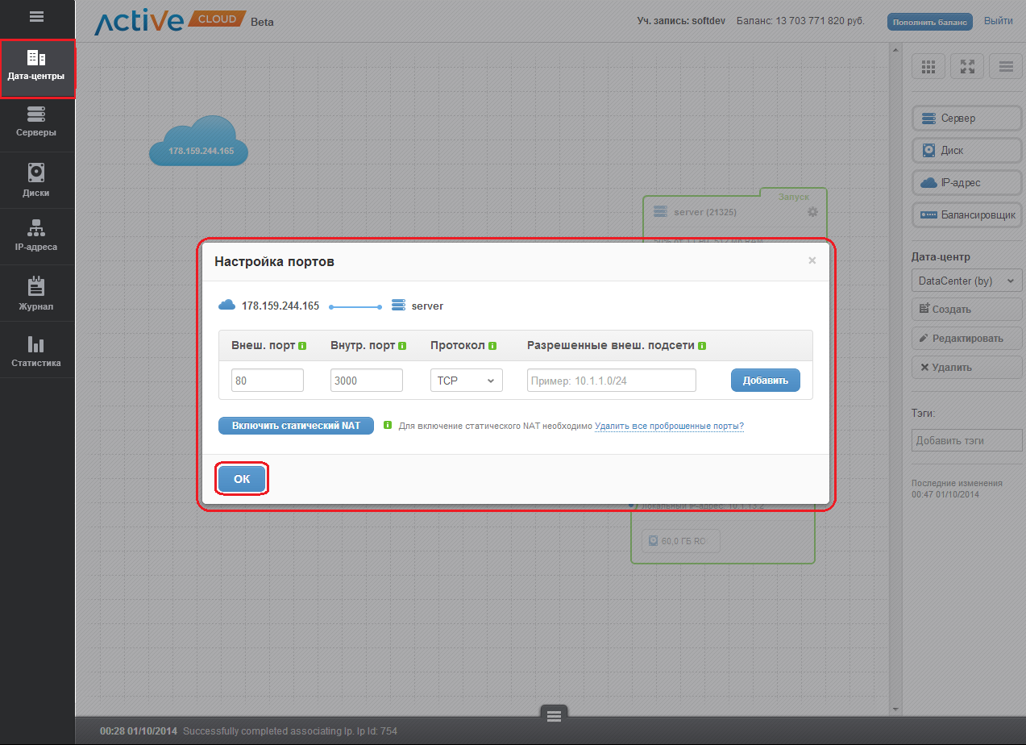Screen dimensions: 1026x745
Task: Expand the DataCenter (by) dropdown
Action: [966, 281]
